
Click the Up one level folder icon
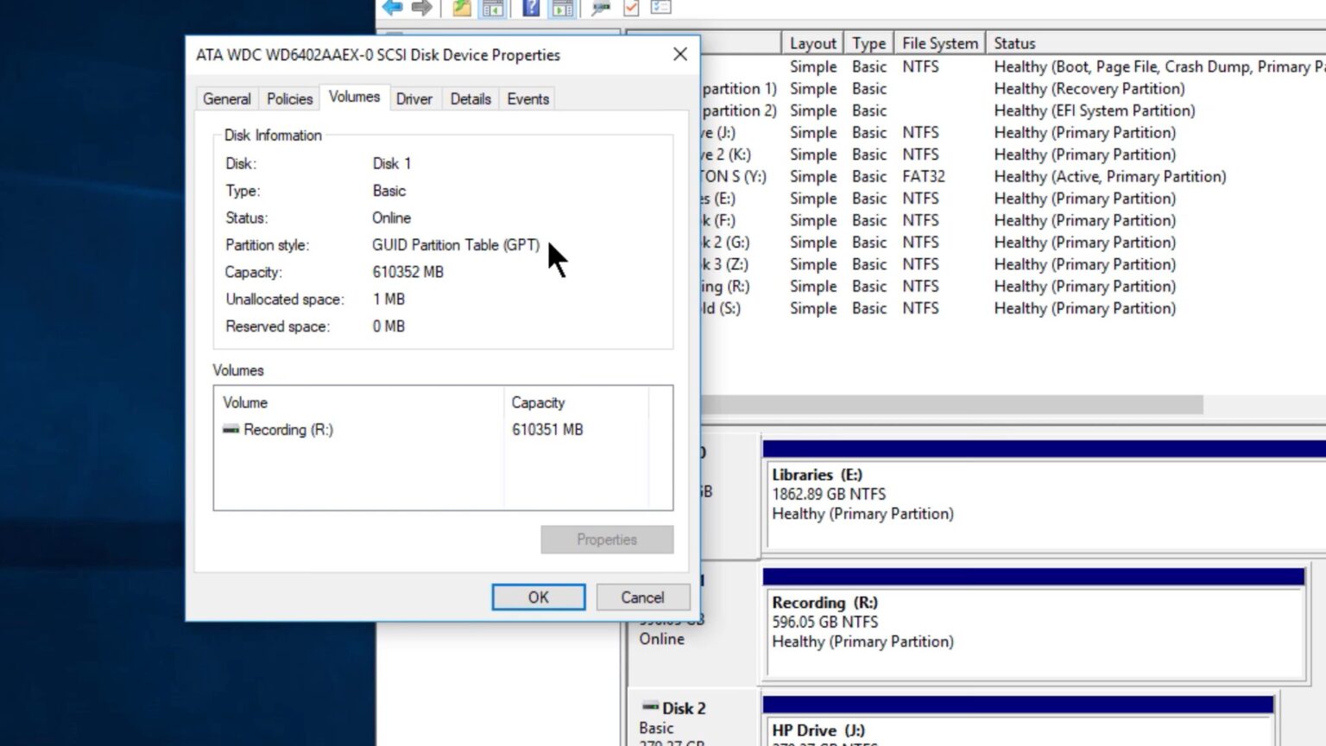(x=462, y=7)
